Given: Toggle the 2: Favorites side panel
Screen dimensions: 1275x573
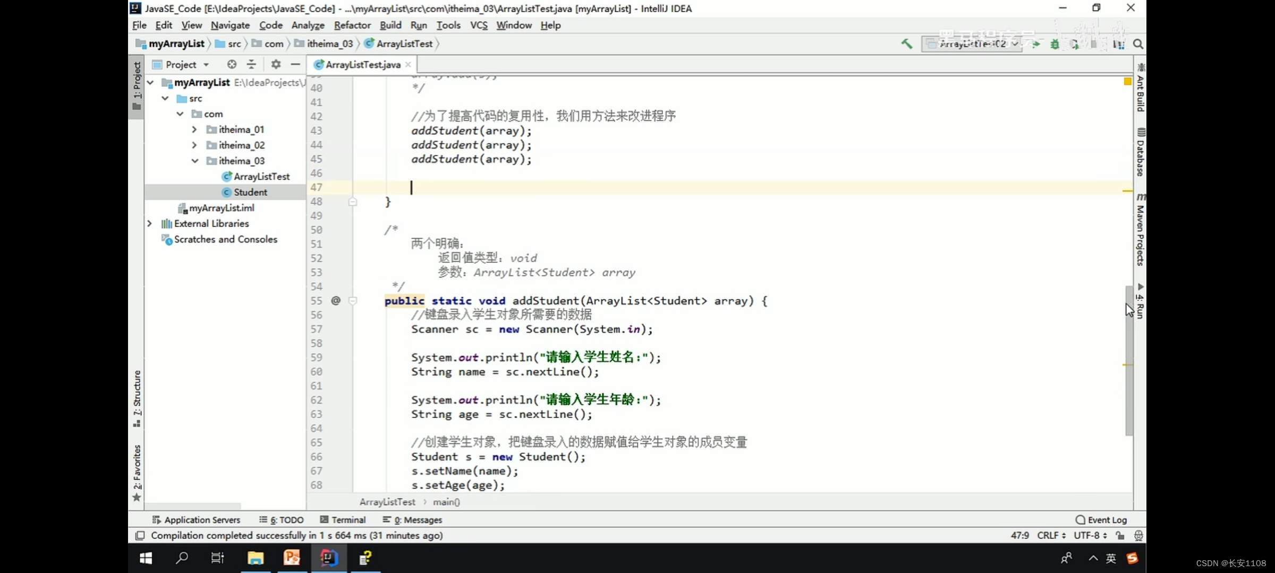Looking at the screenshot, I should pyautogui.click(x=137, y=473).
